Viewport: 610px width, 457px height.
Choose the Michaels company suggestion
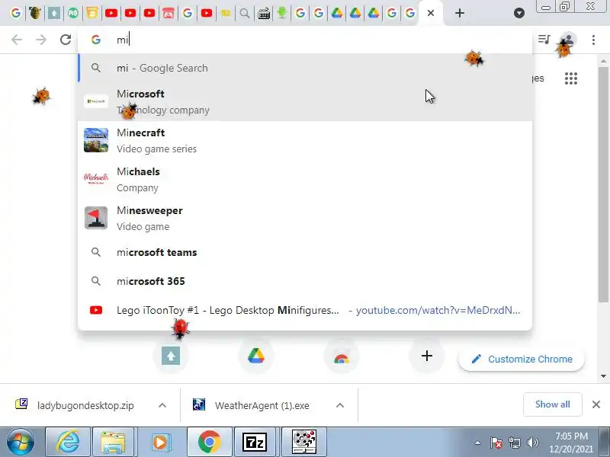click(305, 179)
